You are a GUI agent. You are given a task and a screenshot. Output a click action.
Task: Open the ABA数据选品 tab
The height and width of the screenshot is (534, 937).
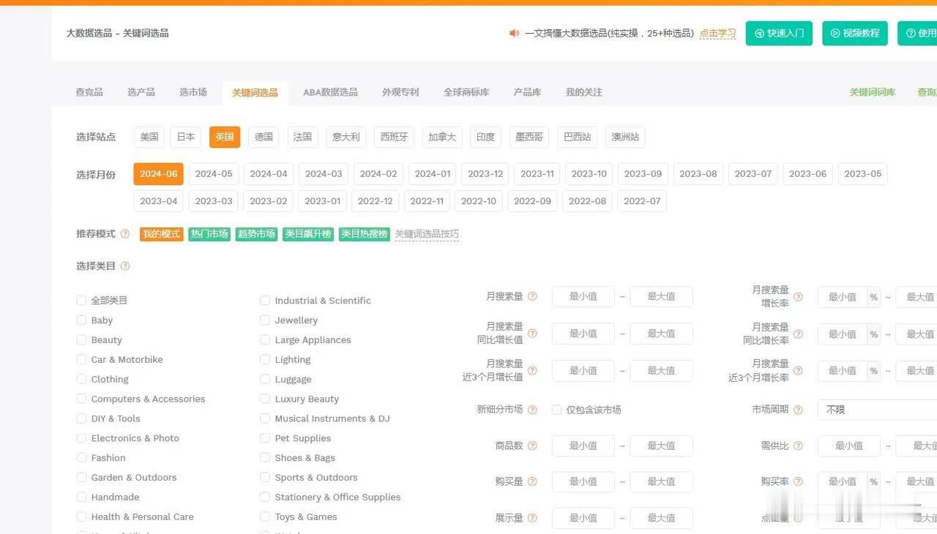click(x=330, y=92)
